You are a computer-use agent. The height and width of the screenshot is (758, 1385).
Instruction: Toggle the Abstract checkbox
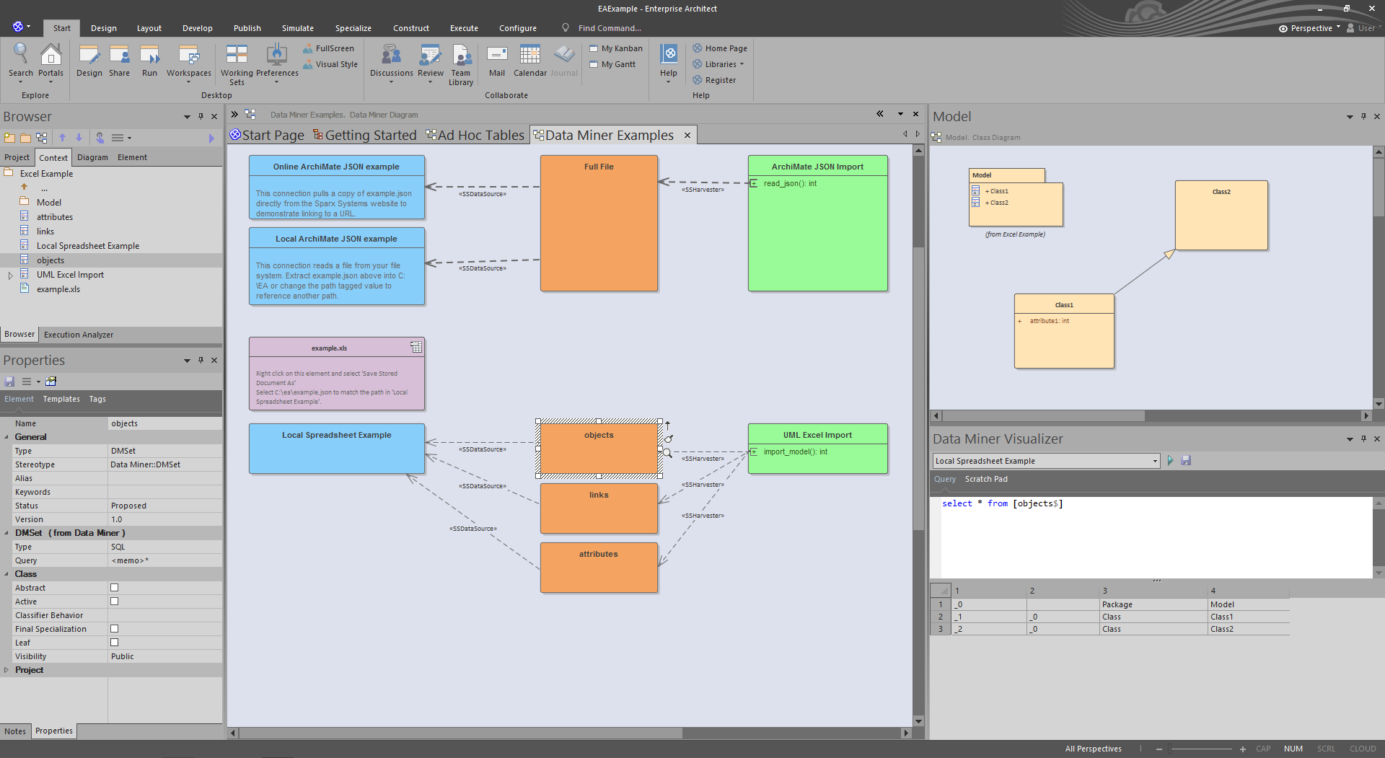point(114,588)
